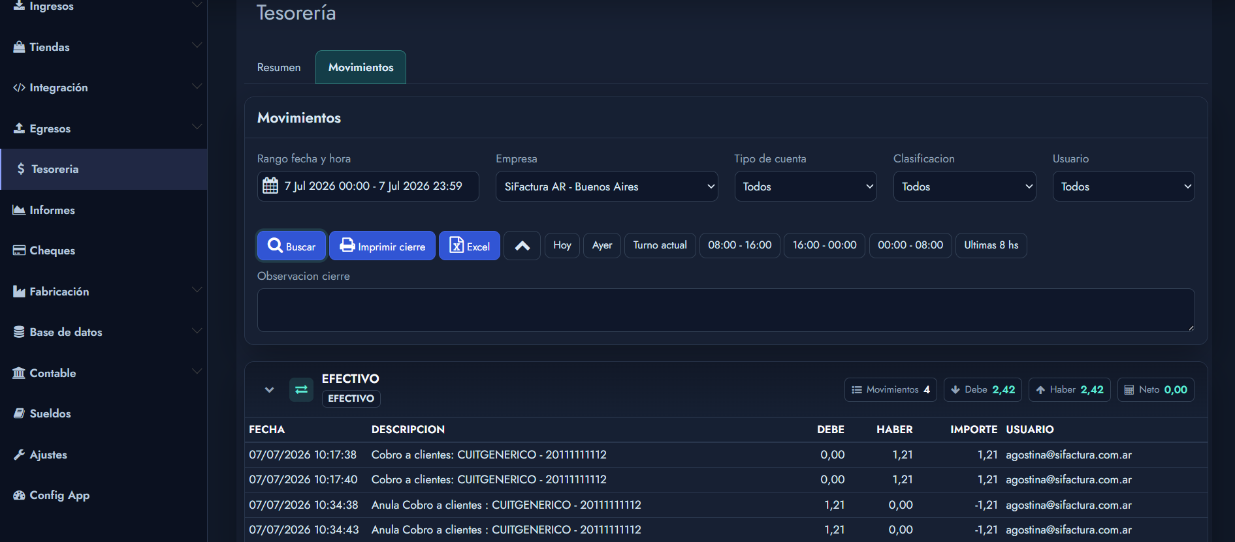
Task: Expand the Contable sidebar menu chevron
Action: [x=197, y=372]
